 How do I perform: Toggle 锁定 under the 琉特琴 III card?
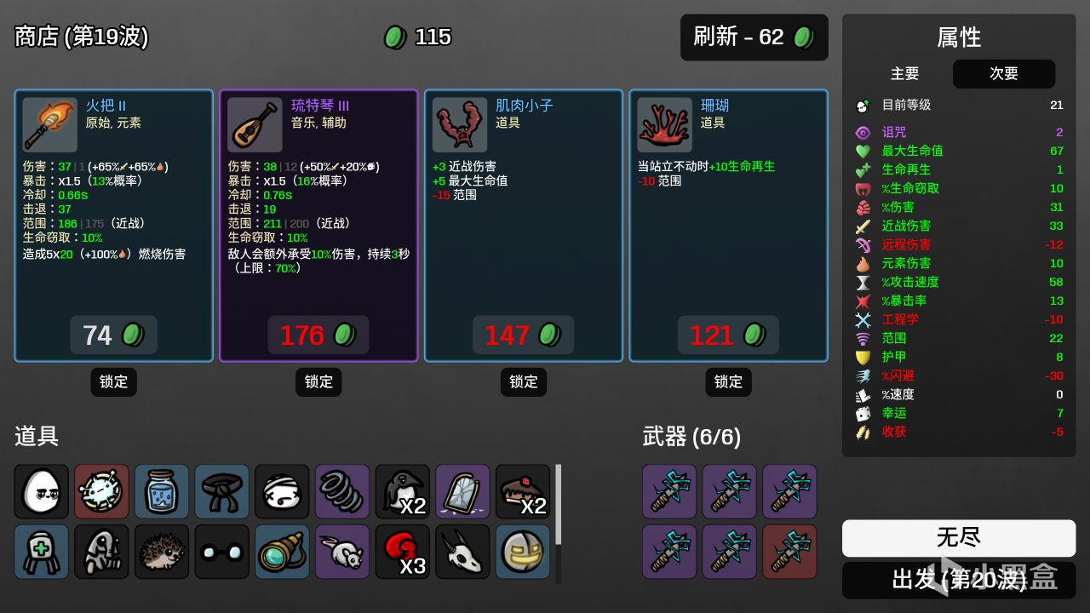click(x=318, y=382)
